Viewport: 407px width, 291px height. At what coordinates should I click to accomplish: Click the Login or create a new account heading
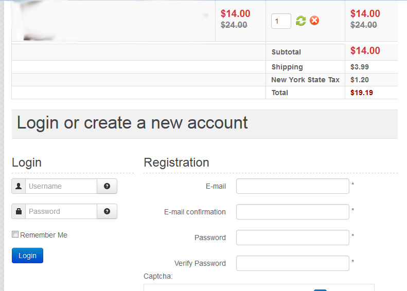[x=132, y=123]
